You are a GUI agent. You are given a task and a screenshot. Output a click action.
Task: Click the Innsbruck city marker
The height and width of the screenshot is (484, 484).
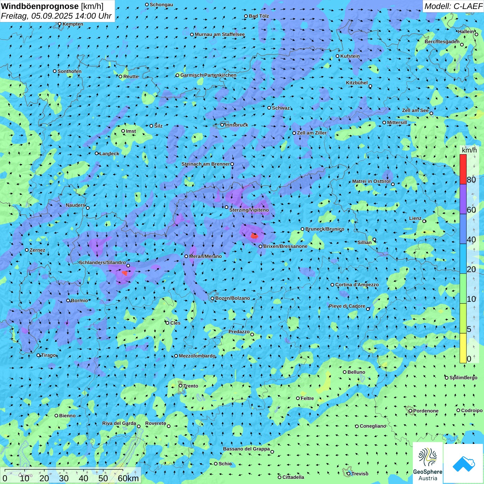pos(222,125)
